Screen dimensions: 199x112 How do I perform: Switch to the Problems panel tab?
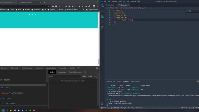point(111,82)
